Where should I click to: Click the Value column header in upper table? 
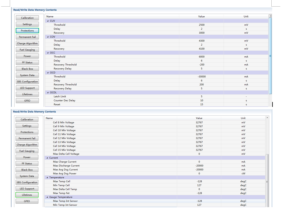pos(201,16)
